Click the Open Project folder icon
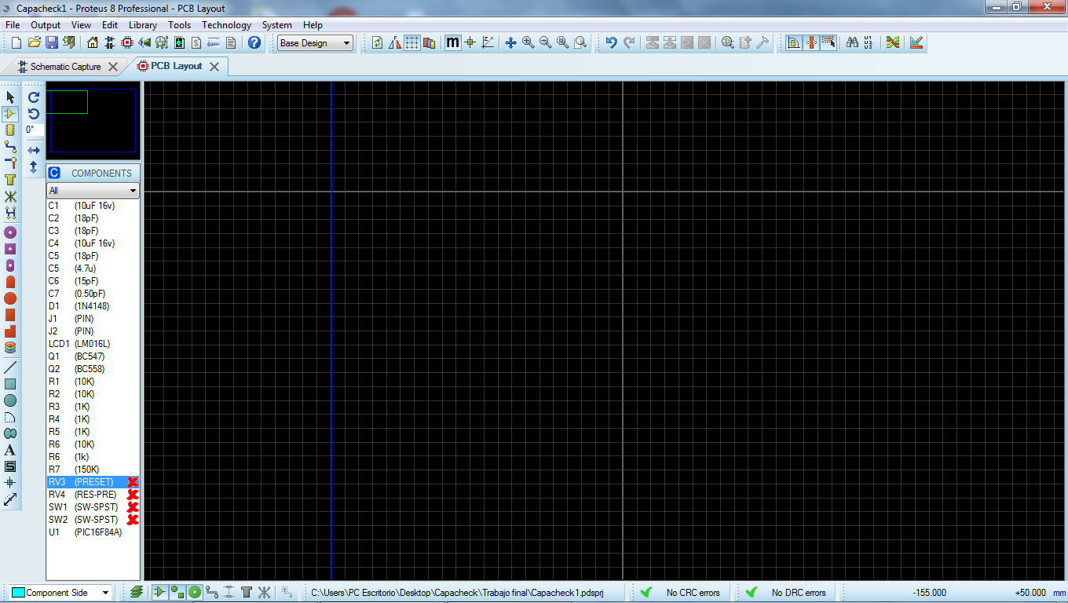1068x603 pixels. click(x=34, y=42)
